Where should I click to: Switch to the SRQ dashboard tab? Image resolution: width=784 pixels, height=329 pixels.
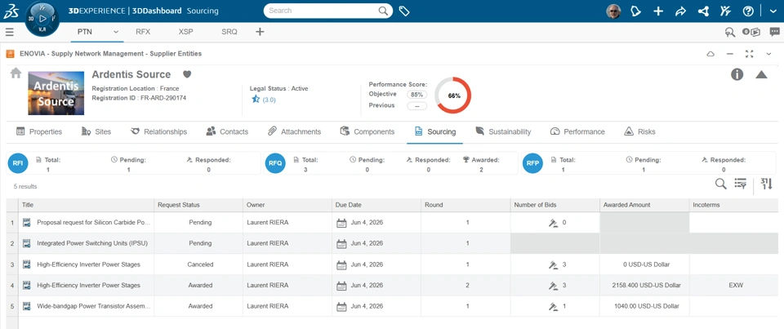click(229, 32)
